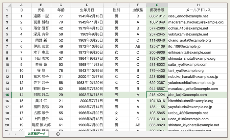The height and width of the screenshot is (140, 230).
Task: Click the 郵便番号 header cell
Action: click(157, 10)
